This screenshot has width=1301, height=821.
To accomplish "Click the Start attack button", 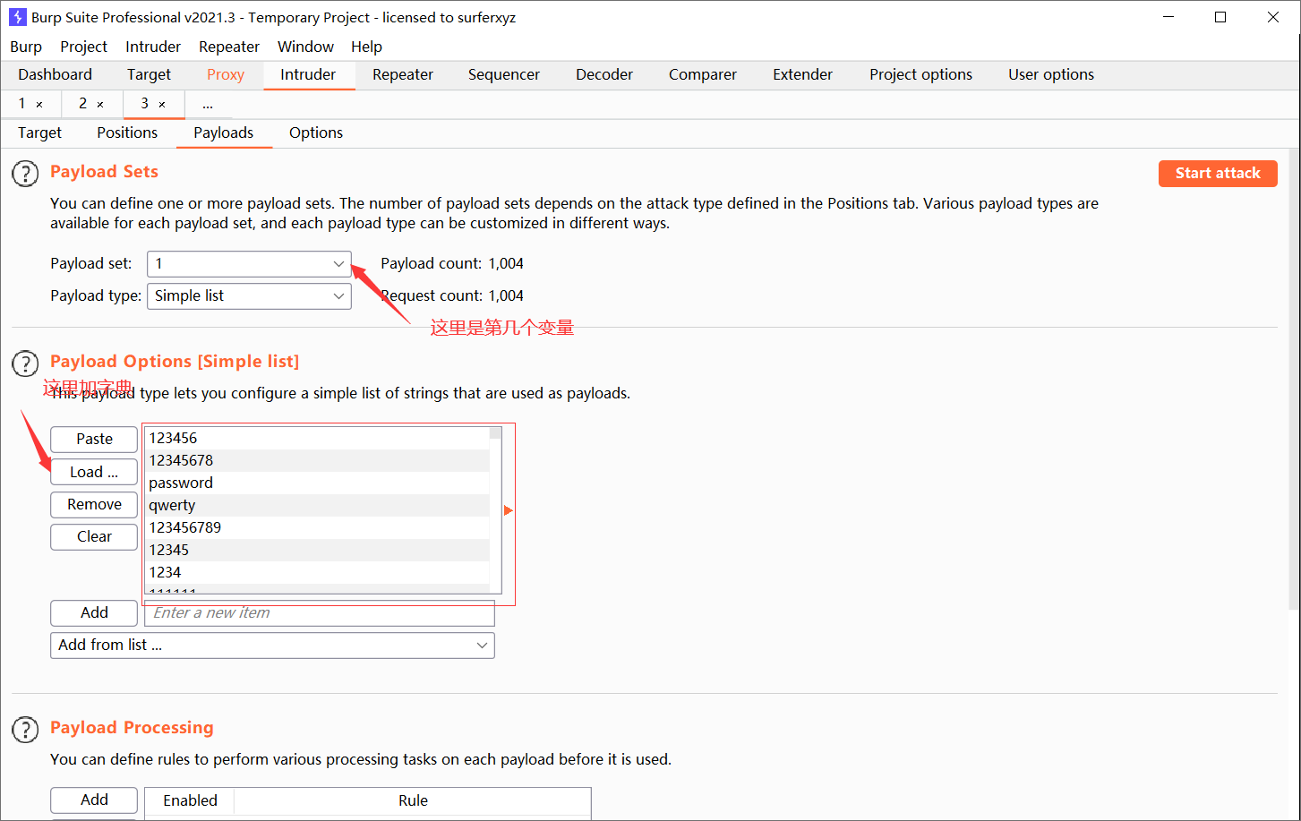I will pyautogui.click(x=1218, y=174).
